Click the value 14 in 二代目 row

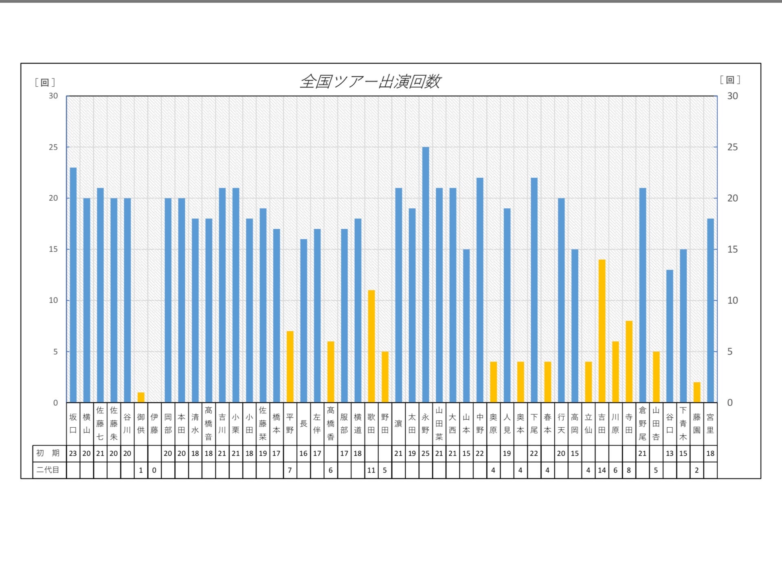[602, 470]
